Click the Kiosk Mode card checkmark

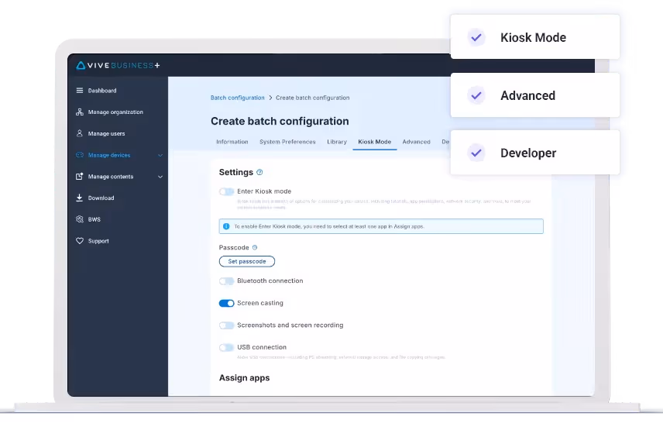click(x=476, y=37)
